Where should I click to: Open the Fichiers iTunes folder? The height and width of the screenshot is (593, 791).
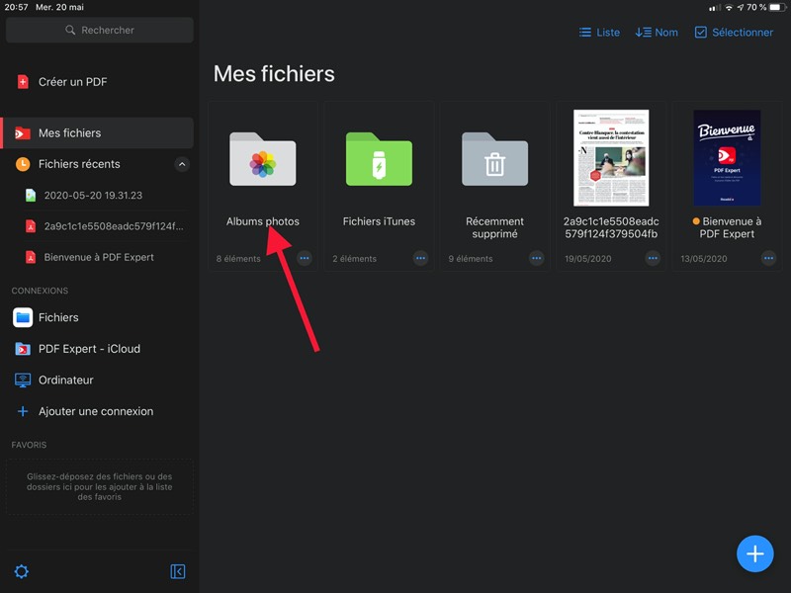point(379,158)
